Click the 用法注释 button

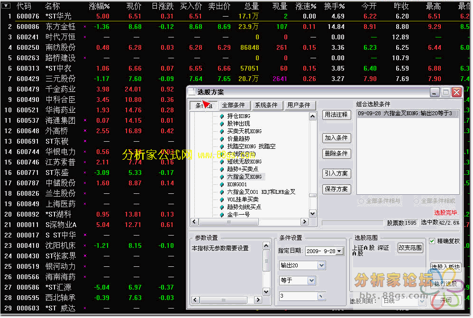[337, 115]
